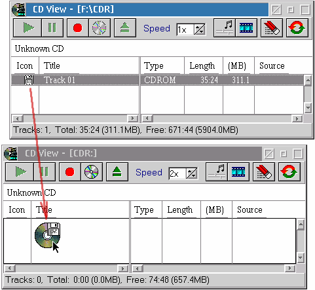Click refresh arrows icon in CDR: window

coord(289,172)
